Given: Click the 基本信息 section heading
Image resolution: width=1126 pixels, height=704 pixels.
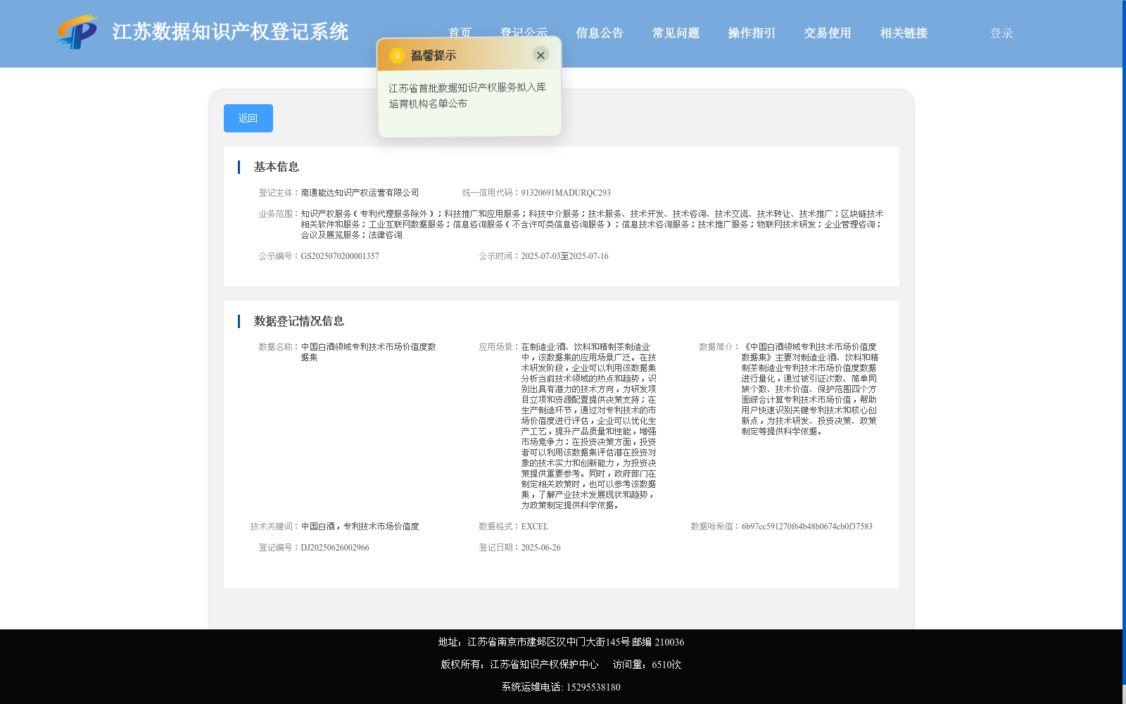Looking at the screenshot, I should (x=277, y=167).
